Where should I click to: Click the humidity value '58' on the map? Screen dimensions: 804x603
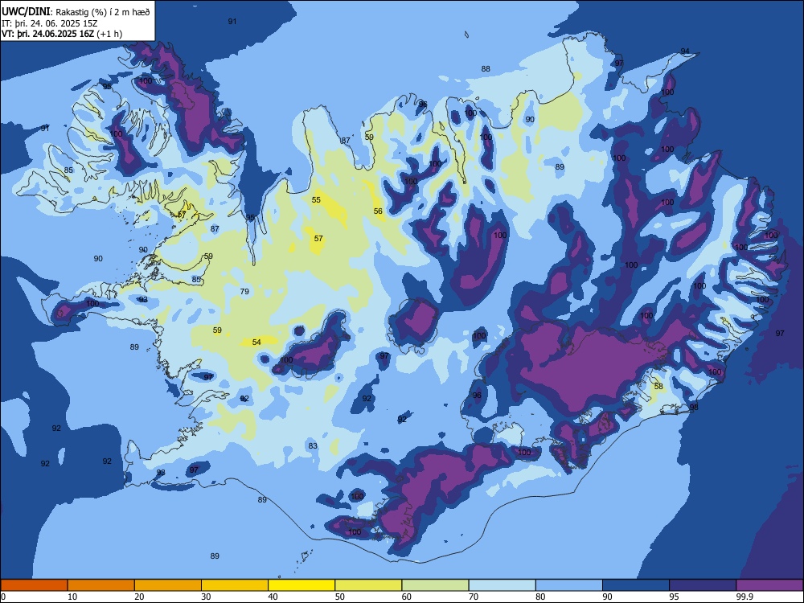pos(658,386)
